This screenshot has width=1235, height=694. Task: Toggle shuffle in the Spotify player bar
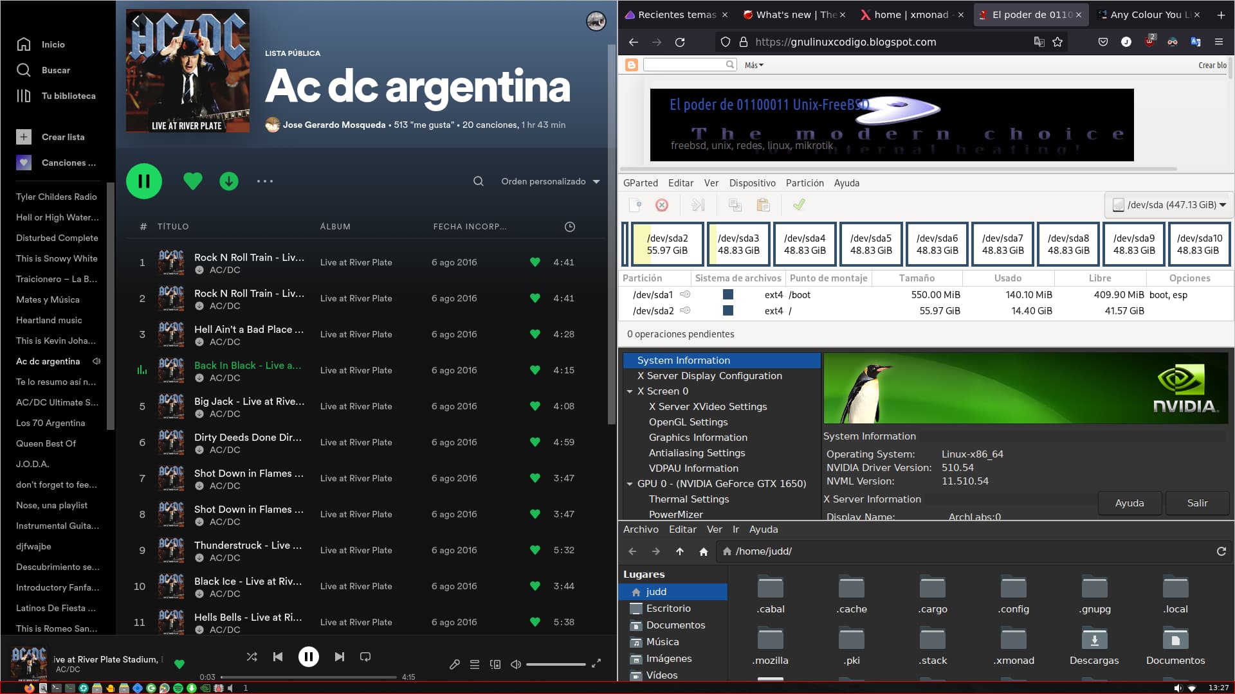252,657
